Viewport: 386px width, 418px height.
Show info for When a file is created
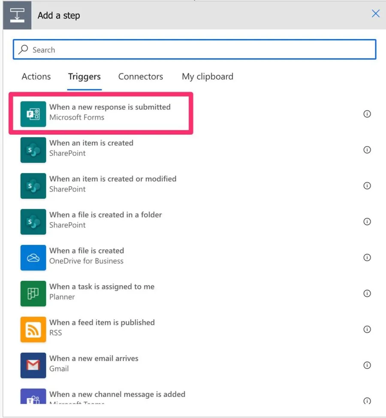tap(367, 258)
